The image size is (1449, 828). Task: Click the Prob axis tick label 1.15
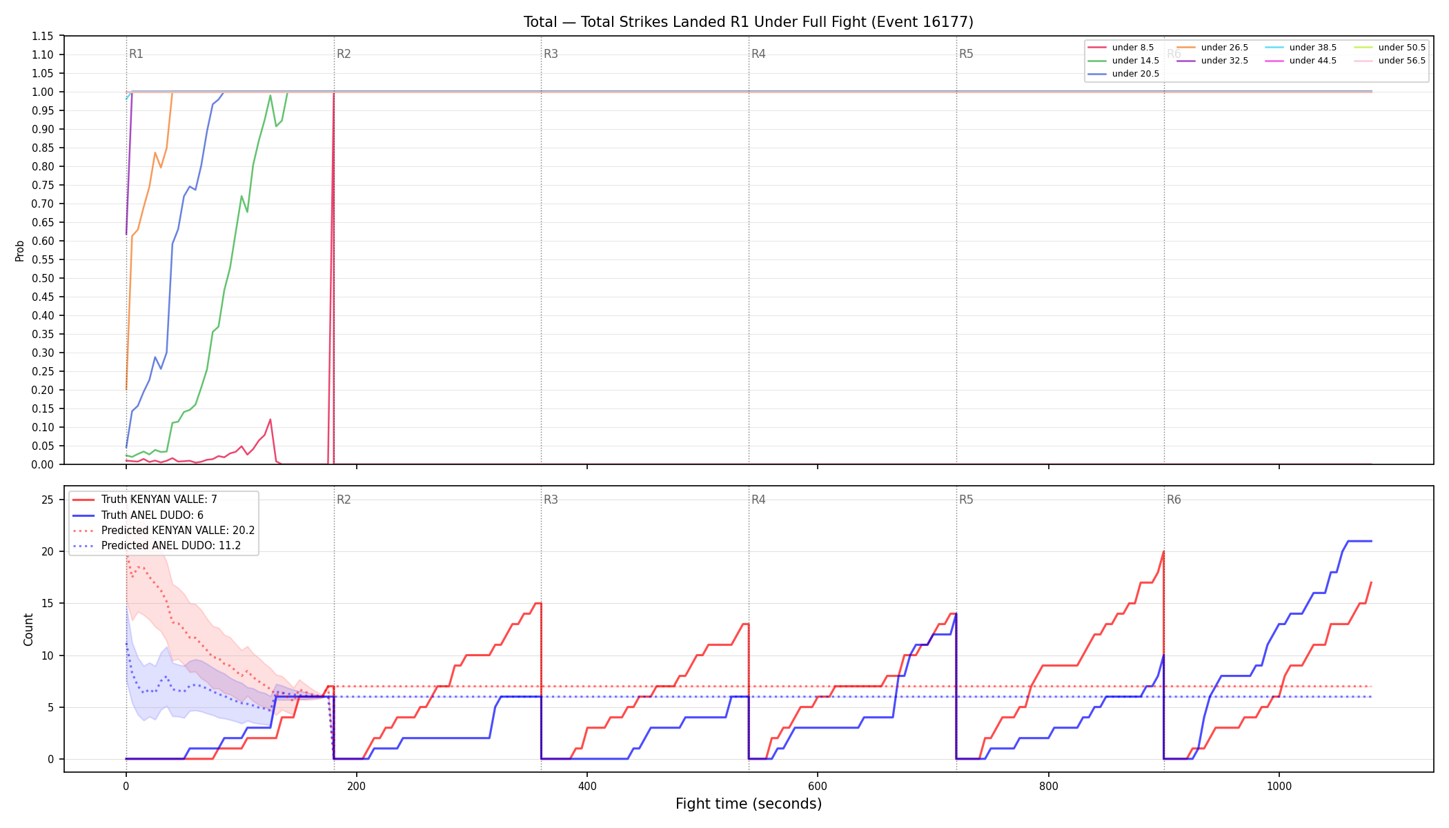click(43, 36)
